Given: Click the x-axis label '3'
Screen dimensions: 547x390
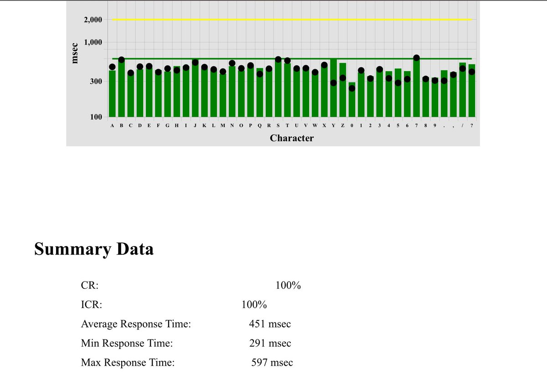Looking at the screenshot, I should pyautogui.click(x=379, y=125).
